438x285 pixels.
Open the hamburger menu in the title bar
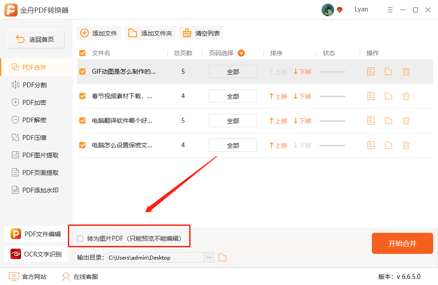[390, 9]
